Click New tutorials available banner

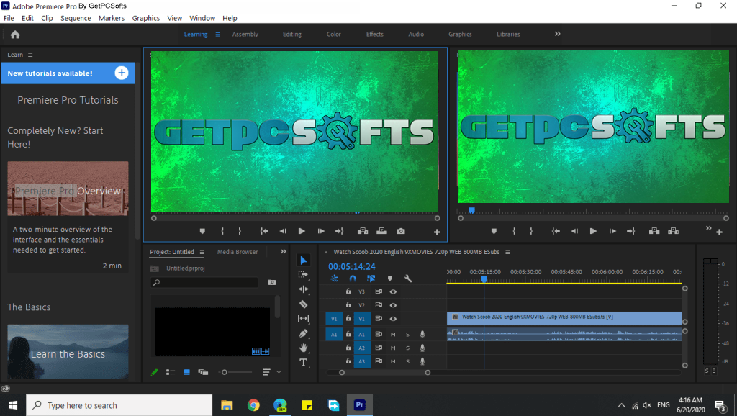coord(68,73)
